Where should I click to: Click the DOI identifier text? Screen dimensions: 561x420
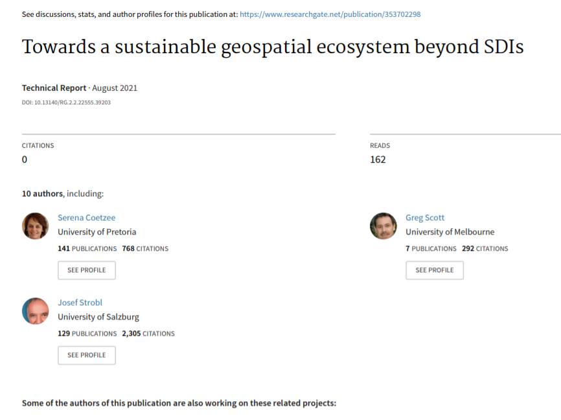(66, 102)
